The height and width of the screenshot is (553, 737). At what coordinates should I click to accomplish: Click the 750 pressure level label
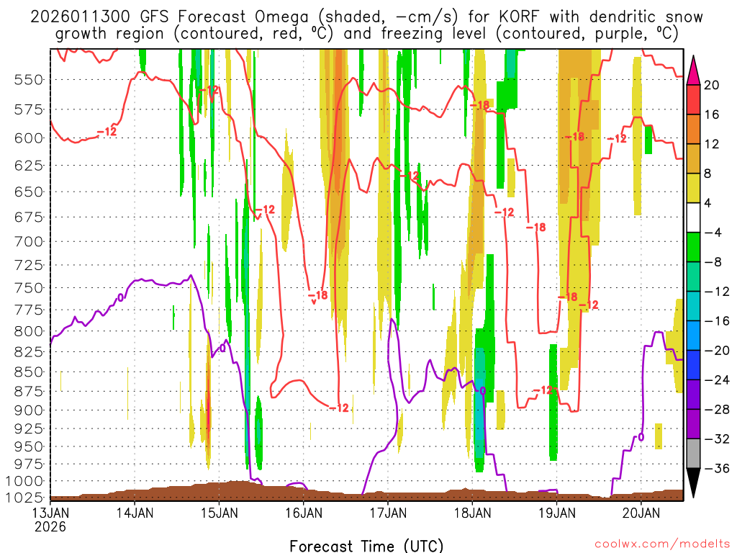coord(28,288)
